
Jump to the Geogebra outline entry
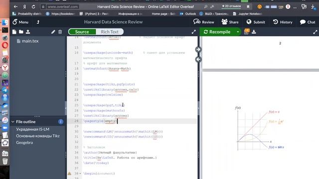click(24, 143)
